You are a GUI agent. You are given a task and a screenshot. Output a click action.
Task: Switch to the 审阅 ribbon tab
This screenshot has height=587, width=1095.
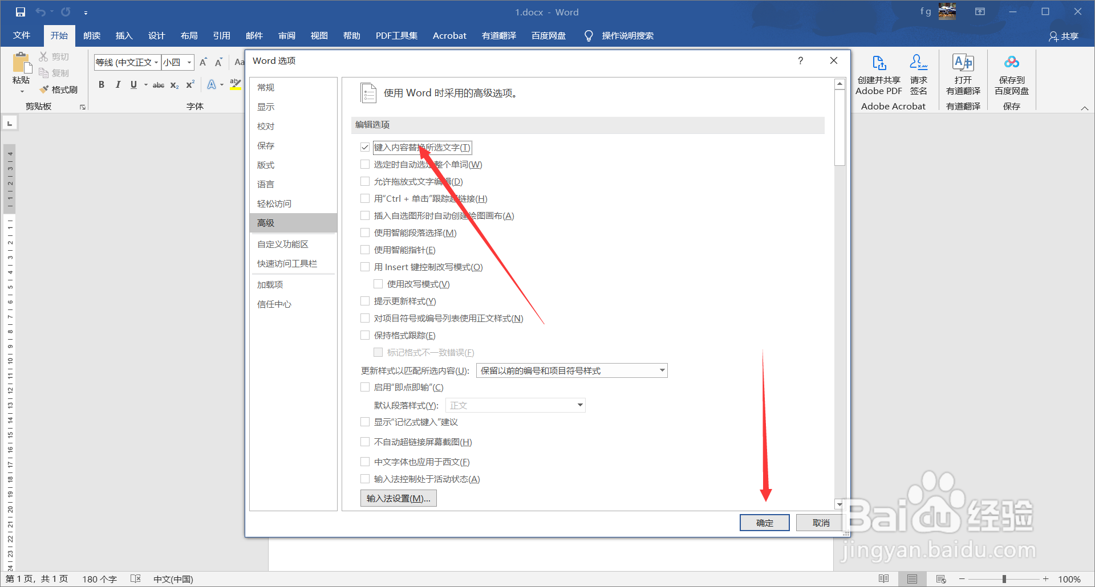pos(287,35)
